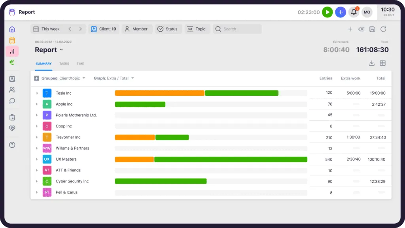Start the timer with green play button
The image size is (405, 228).
pos(327,12)
